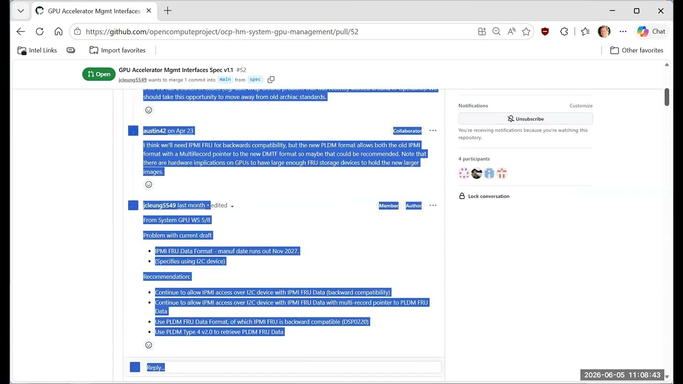
Task: Click the green Open status badge
Action: pos(99,74)
